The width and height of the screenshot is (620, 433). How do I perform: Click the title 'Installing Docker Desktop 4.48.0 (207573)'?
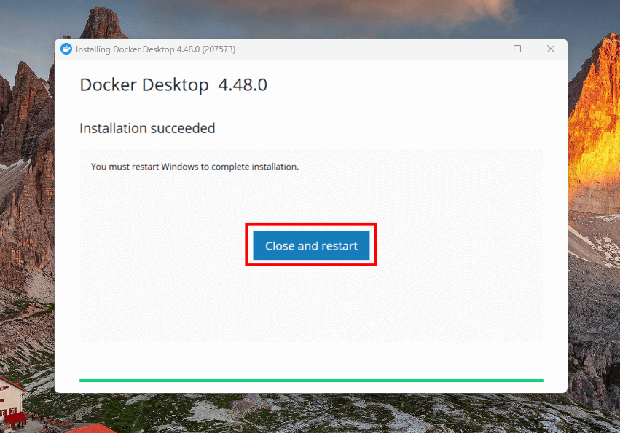pyautogui.click(x=155, y=49)
